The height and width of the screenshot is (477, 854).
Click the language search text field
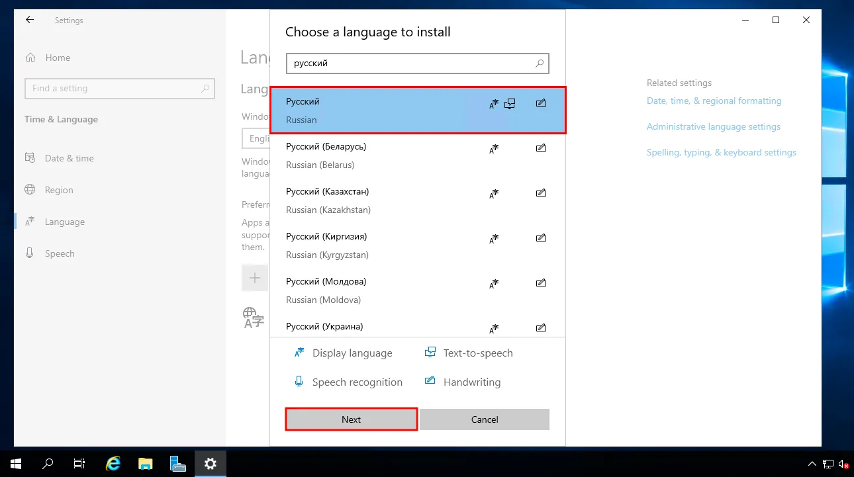coord(410,64)
